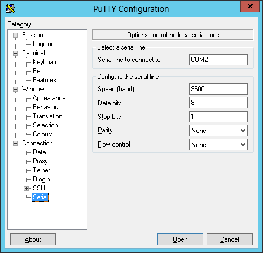The width and height of the screenshot is (263, 253).
Task: Select the SSH category
Action: (x=39, y=188)
